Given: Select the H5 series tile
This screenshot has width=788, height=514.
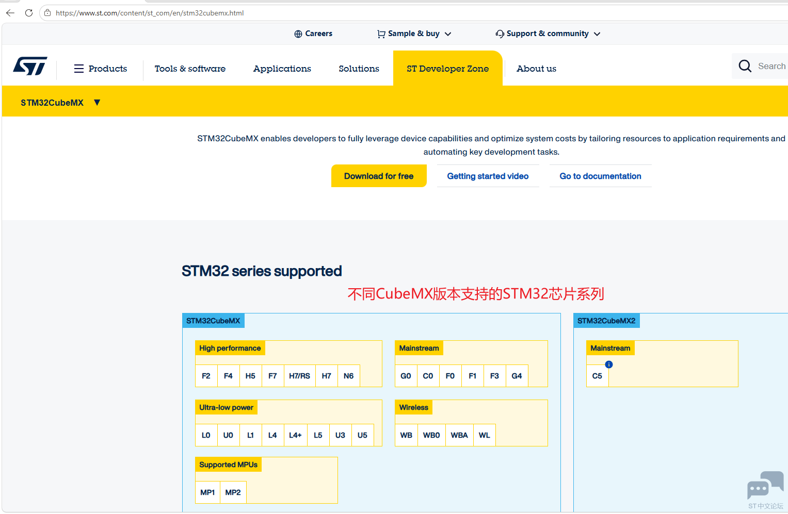Looking at the screenshot, I should tap(250, 376).
